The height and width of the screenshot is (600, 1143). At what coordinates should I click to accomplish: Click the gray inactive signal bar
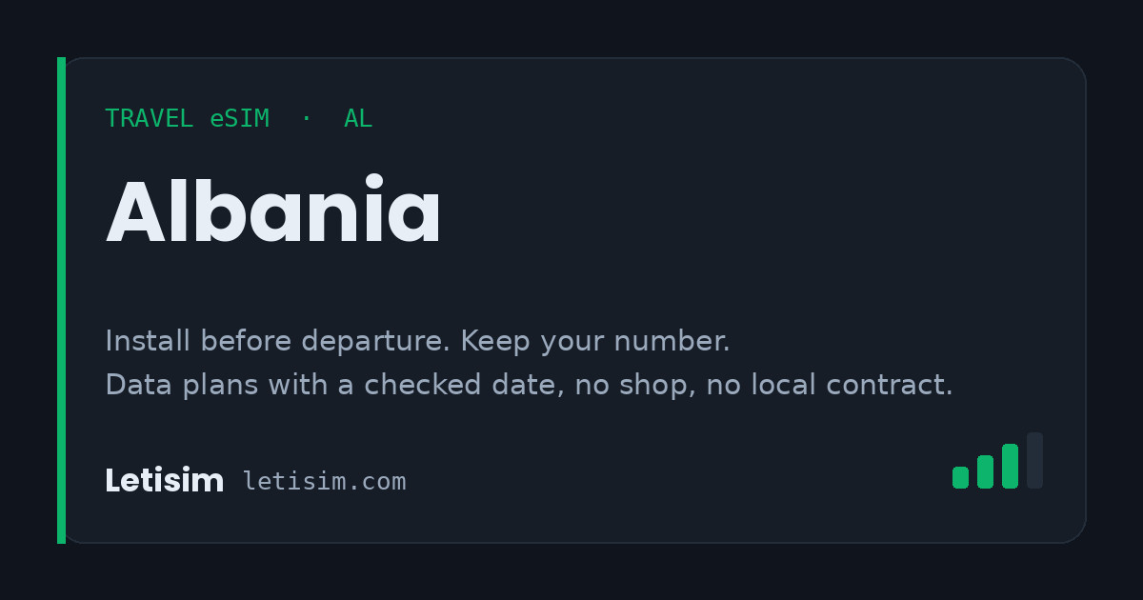point(1034,461)
